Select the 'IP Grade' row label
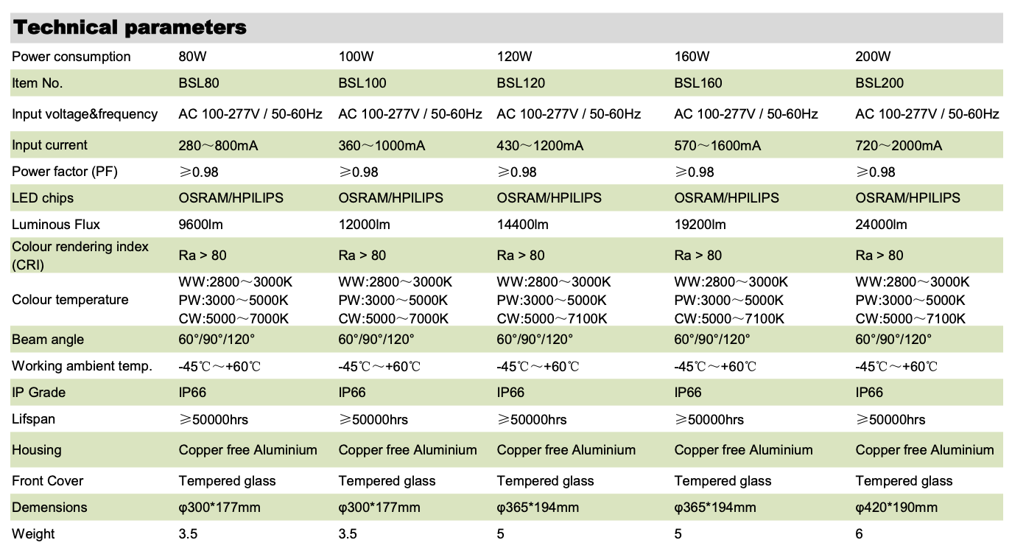This screenshot has width=1012, height=551. click(x=39, y=393)
